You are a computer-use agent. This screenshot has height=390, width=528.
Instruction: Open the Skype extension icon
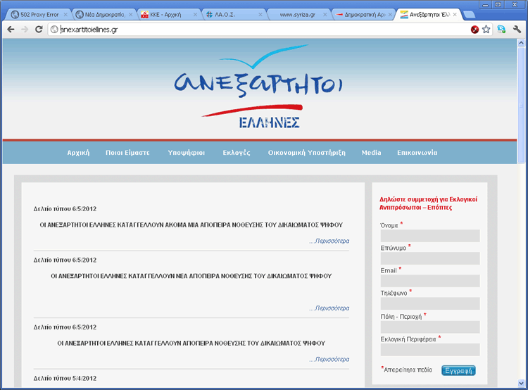[501, 30]
